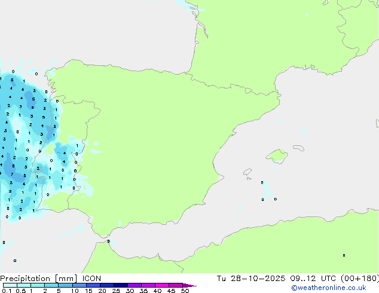The width and height of the screenshot is (379, 293).
Task: Click the '0.1' legend scale label
Action: (7, 291)
